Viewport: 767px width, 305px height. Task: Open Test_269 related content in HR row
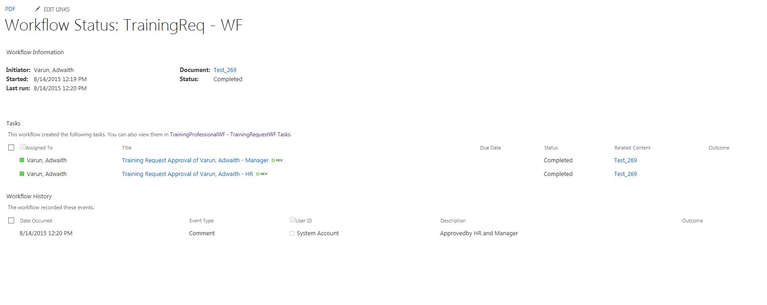625,174
